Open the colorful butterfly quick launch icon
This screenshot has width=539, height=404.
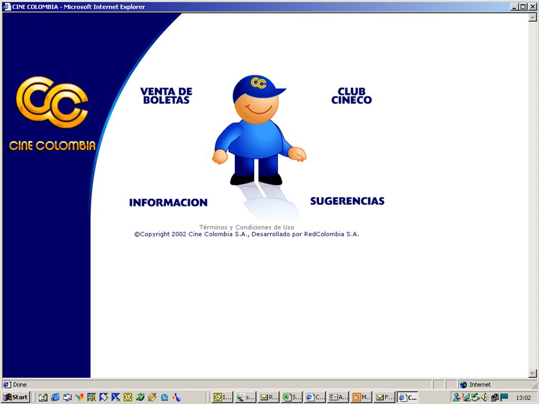coord(79,397)
